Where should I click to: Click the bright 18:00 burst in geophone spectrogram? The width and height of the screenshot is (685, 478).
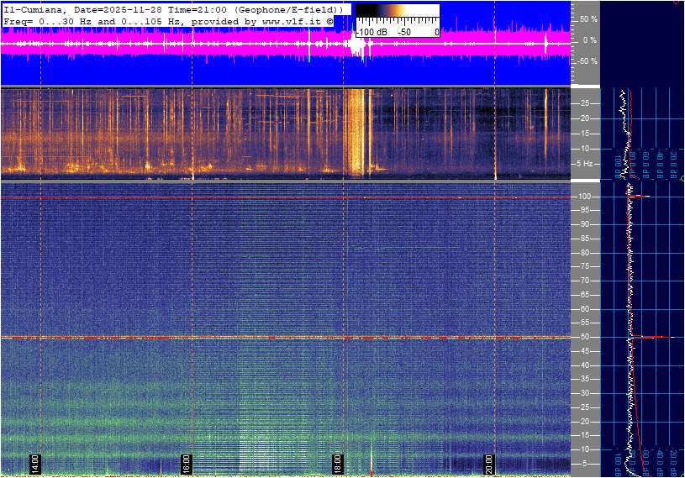356,132
